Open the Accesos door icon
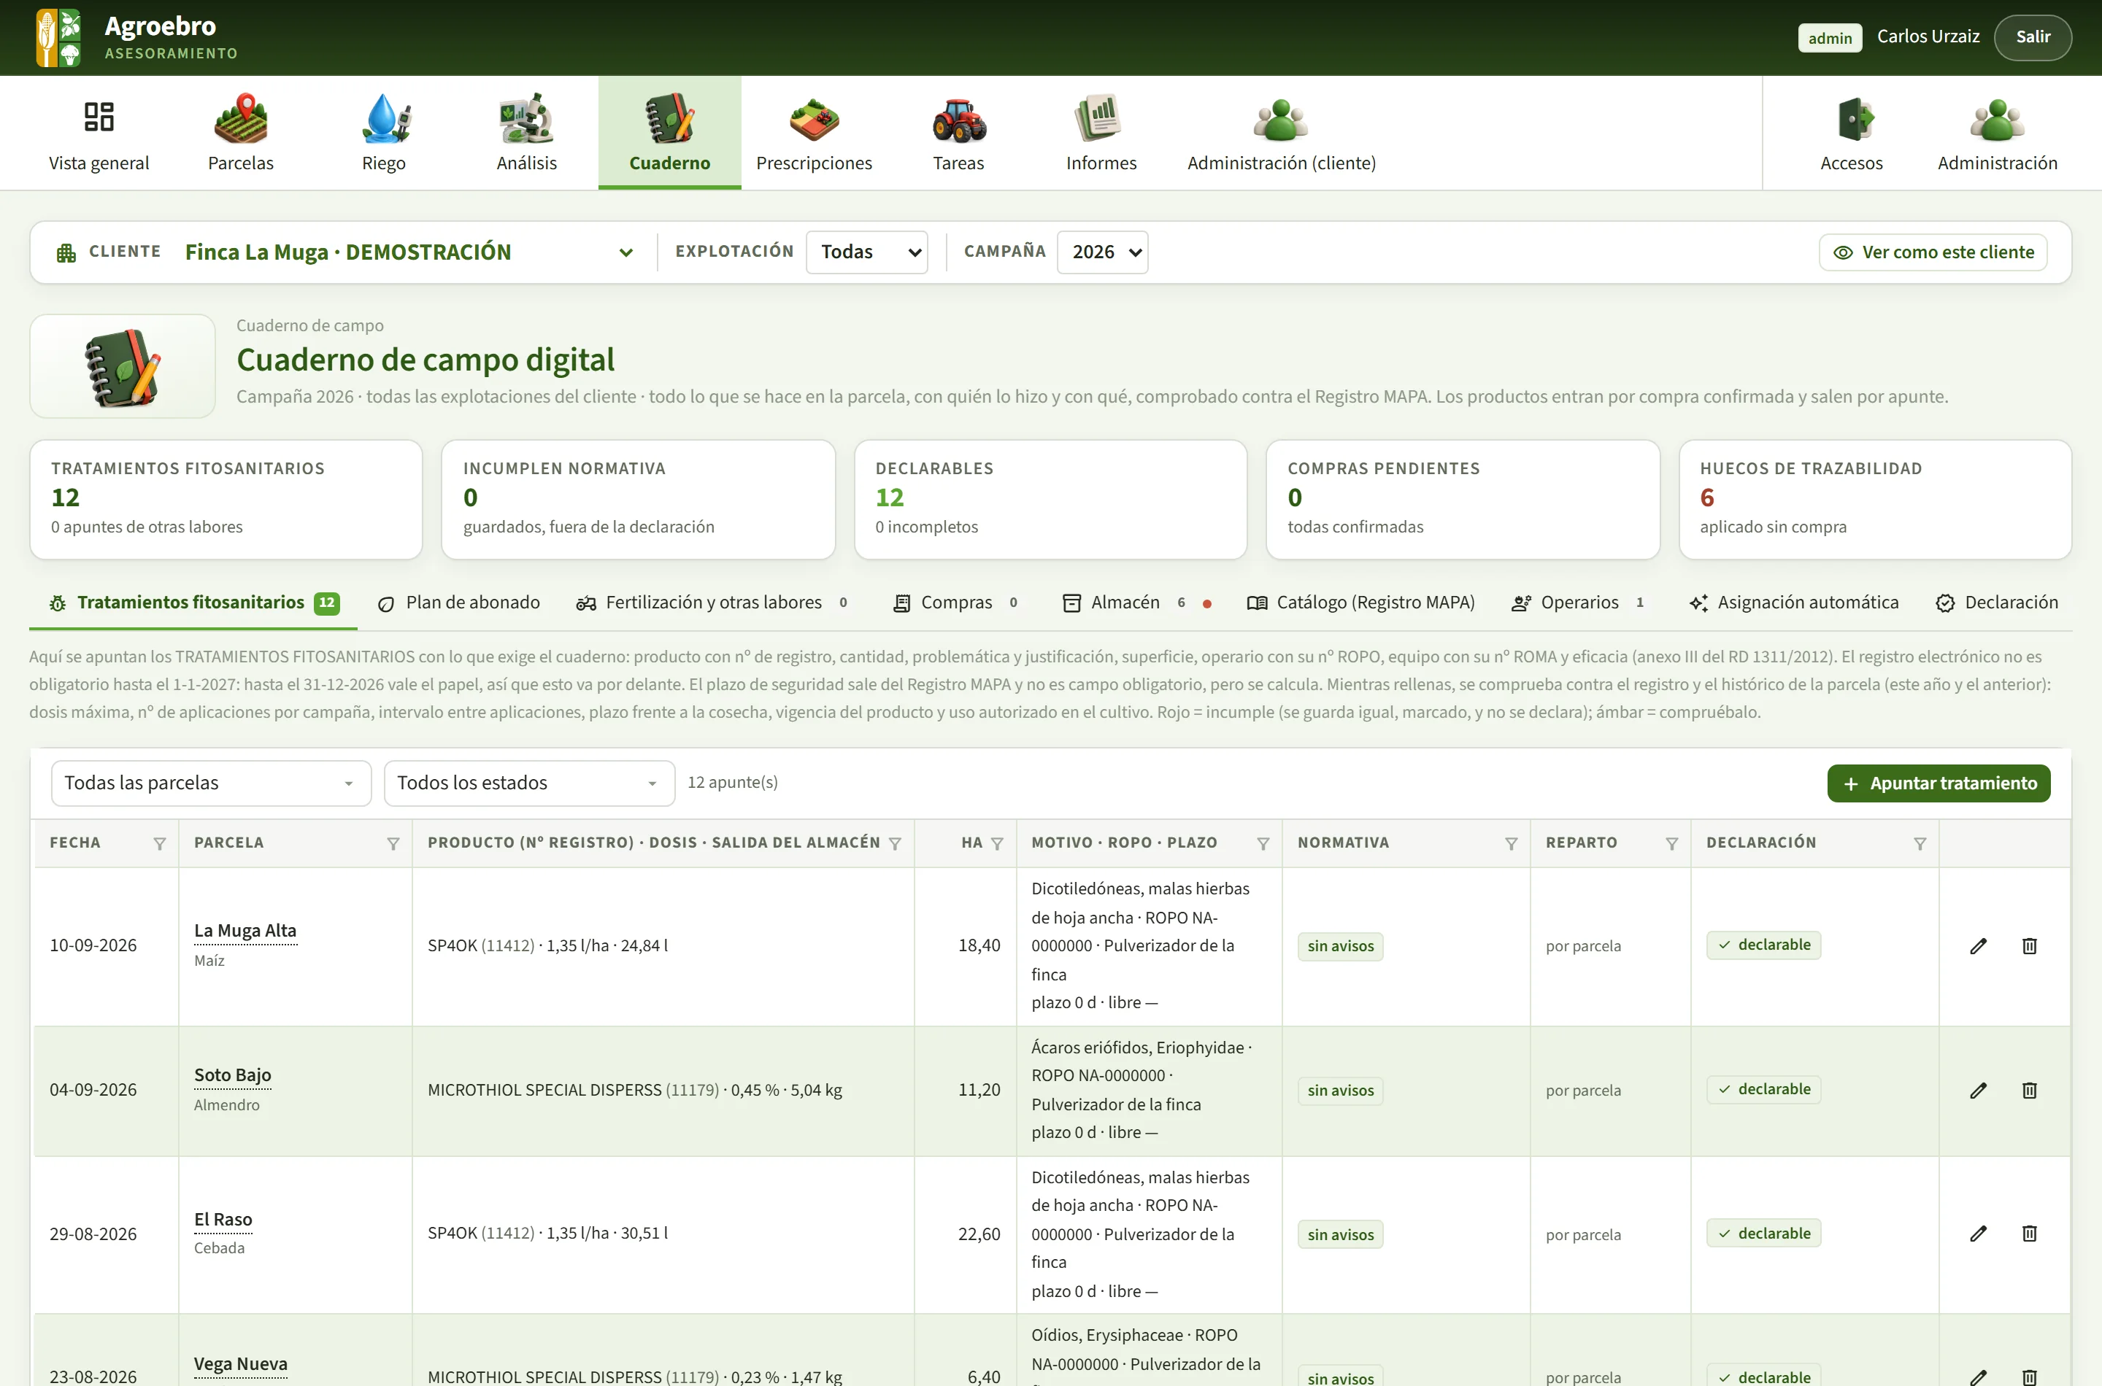 tap(1855, 118)
